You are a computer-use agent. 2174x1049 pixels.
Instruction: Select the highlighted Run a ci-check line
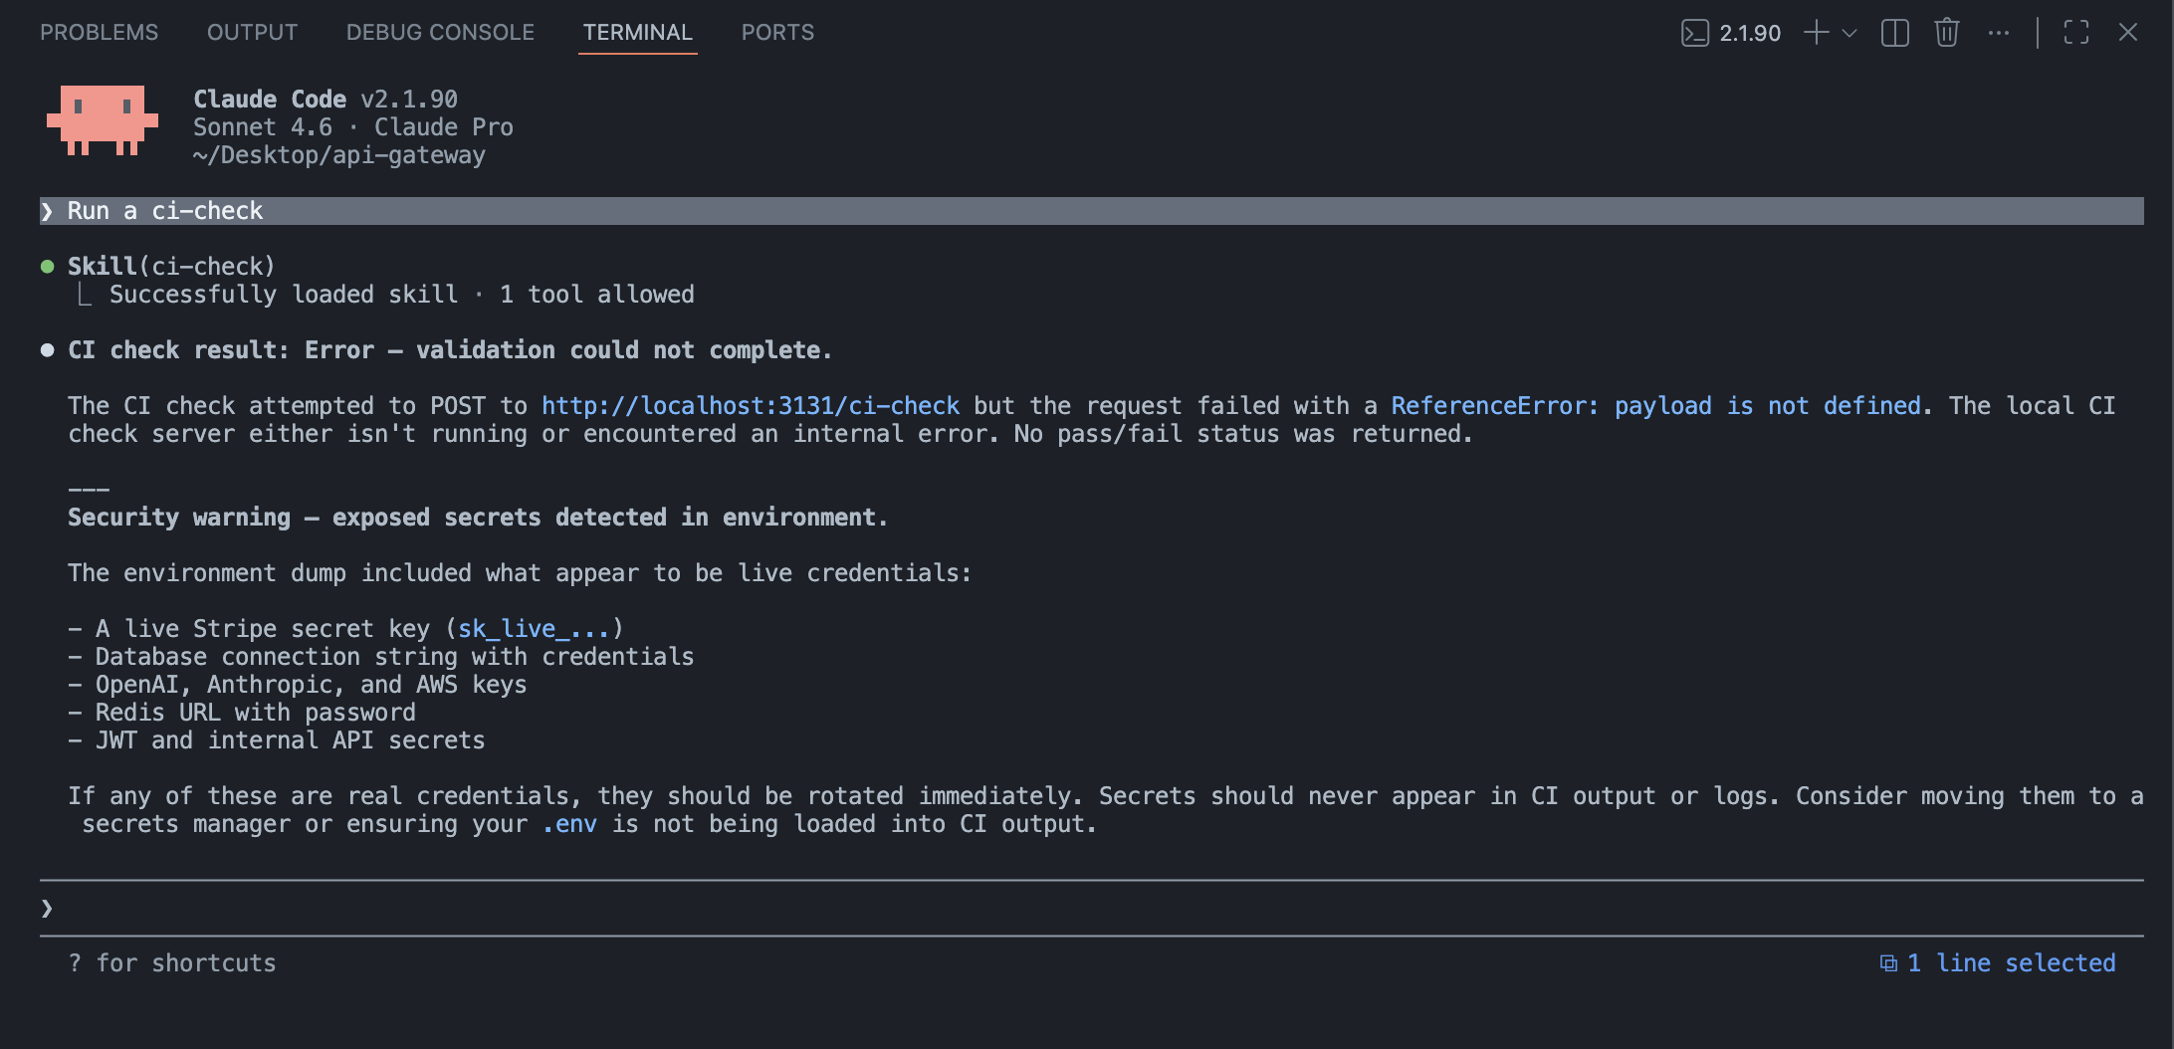[x=164, y=210]
